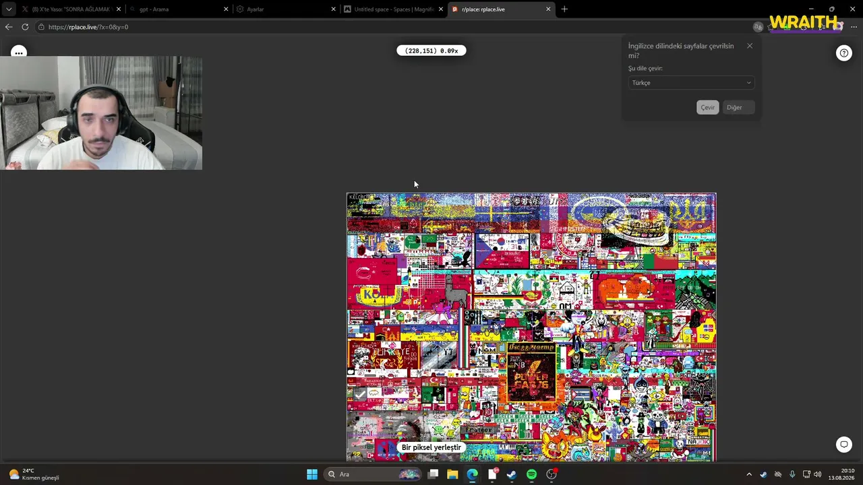Click the microphone icon in system tray

pyautogui.click(x=792, y=474)
